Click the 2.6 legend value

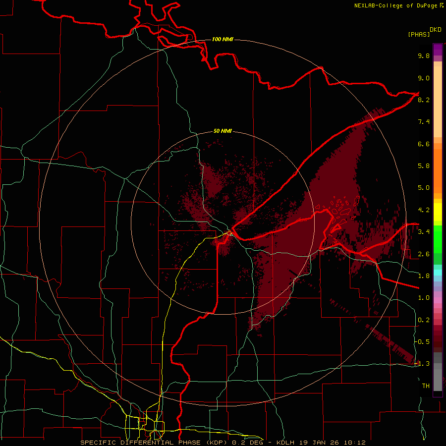coord(424,254)
